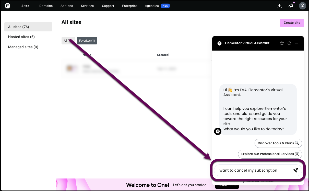Send the chat message with arrow icon
The height and width of the screenshot is (191, 309).
[295, 170]
